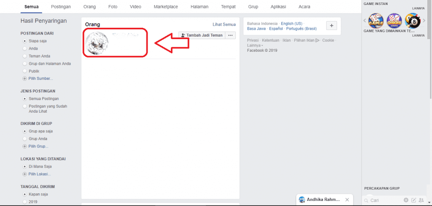Switch language to English (US)
Screen dimensions: 432x206
point(292,24)
